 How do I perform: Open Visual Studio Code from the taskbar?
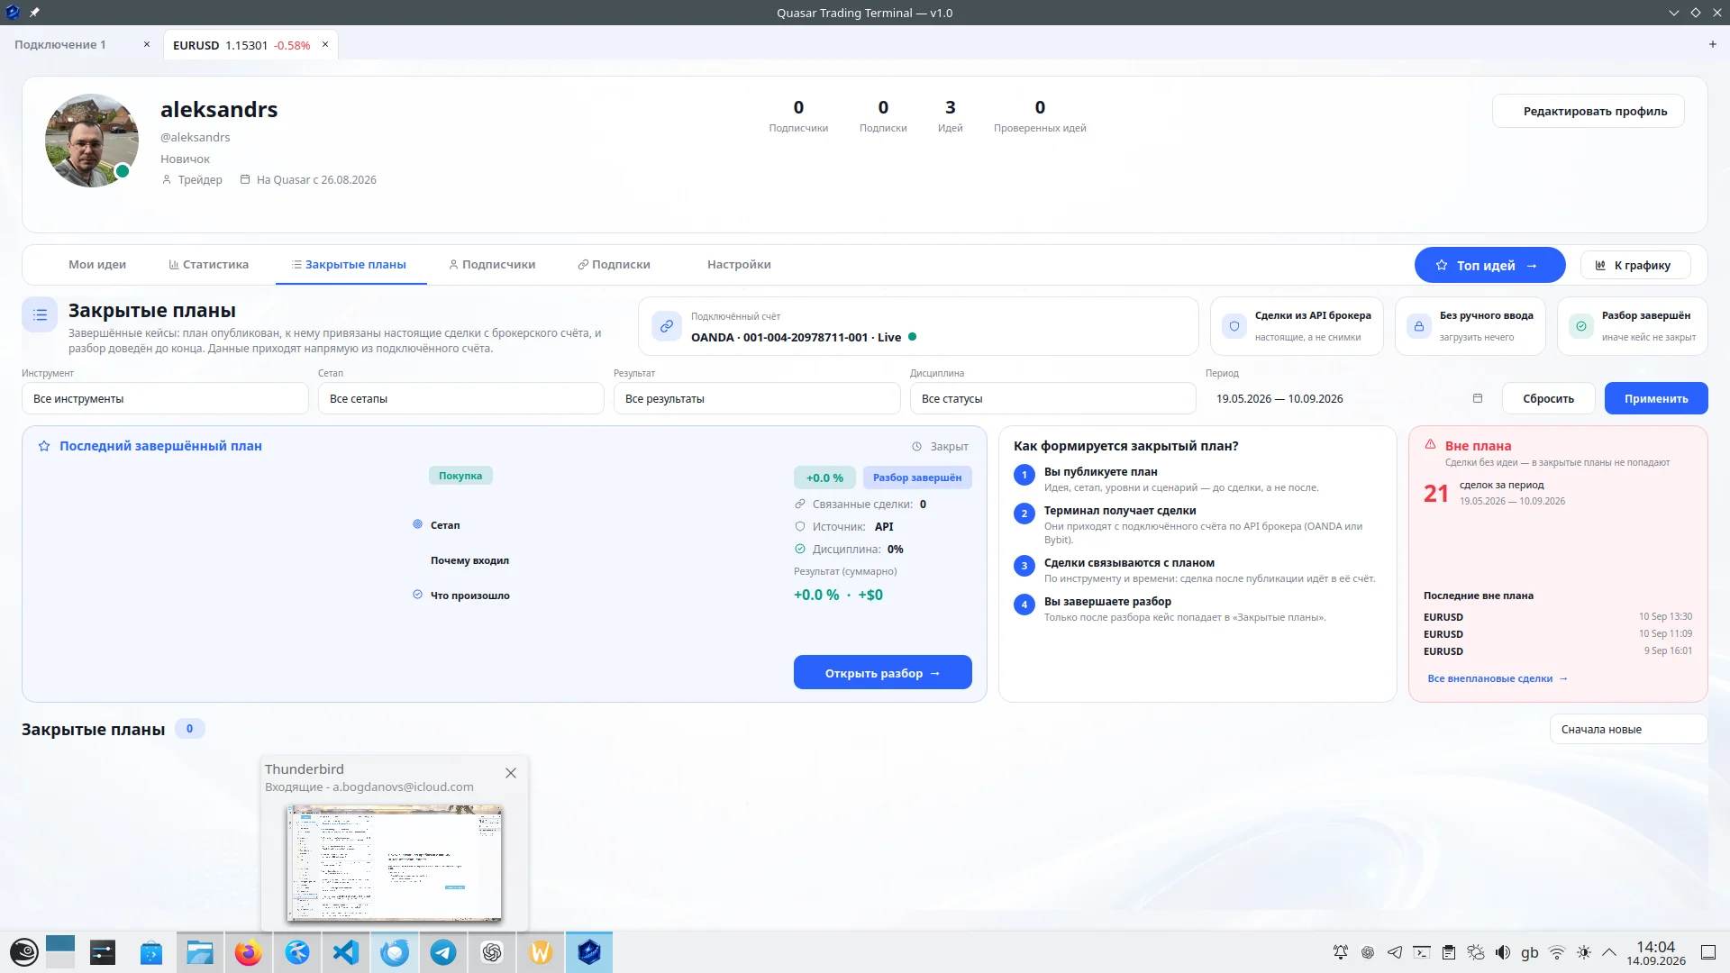point(346,952)
